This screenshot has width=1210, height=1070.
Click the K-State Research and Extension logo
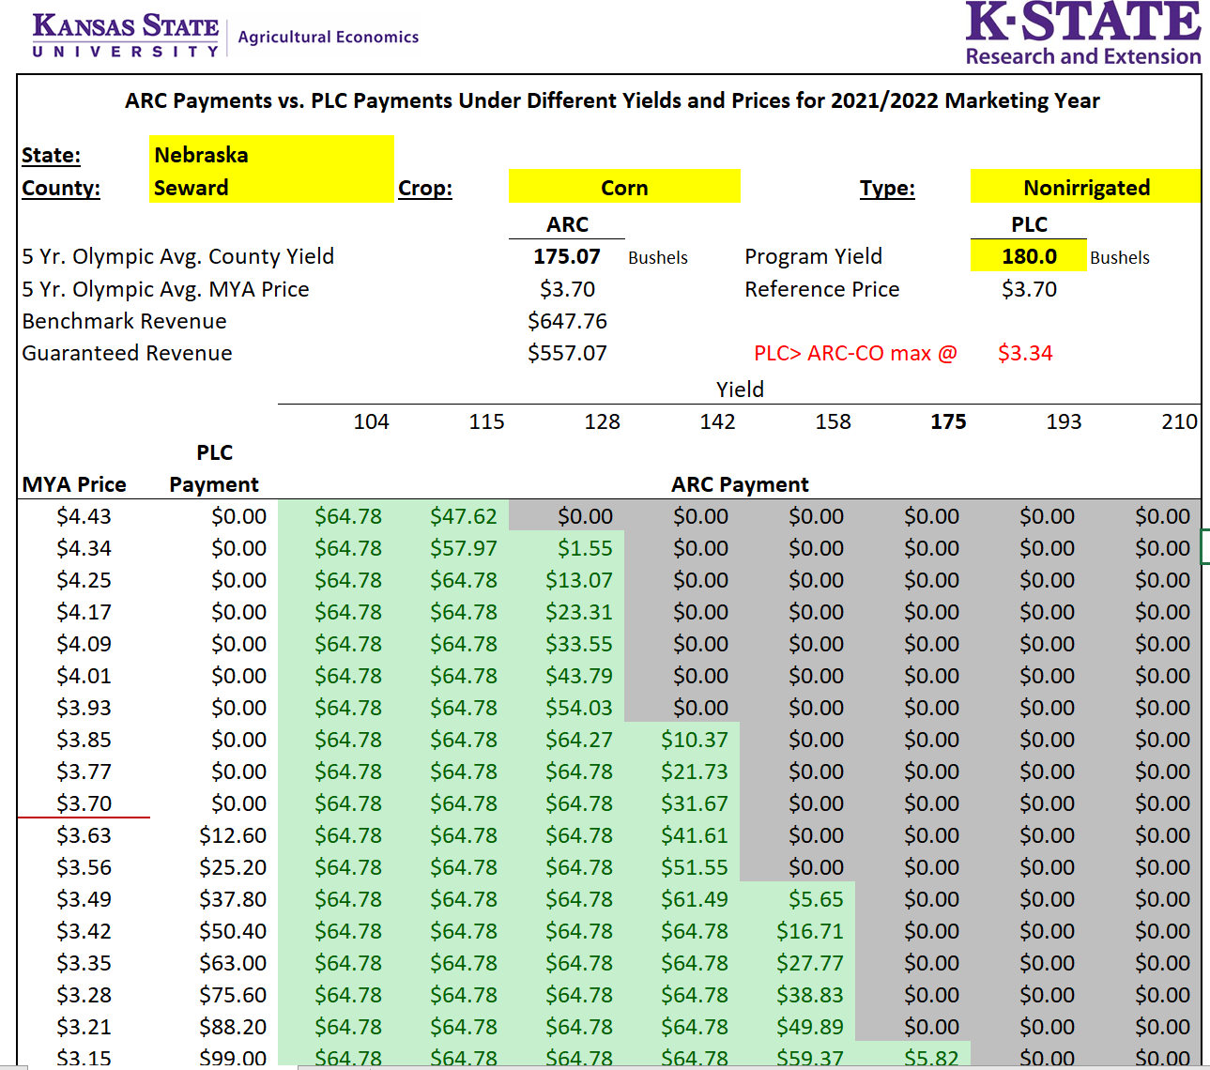1082,34
